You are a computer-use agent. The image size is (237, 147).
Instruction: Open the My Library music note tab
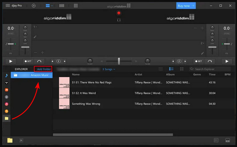click(7, 76)
